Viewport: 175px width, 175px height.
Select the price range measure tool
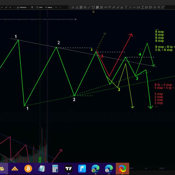point(143,7)
